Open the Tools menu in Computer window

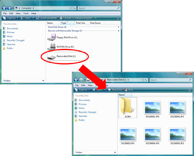[26, 13]
